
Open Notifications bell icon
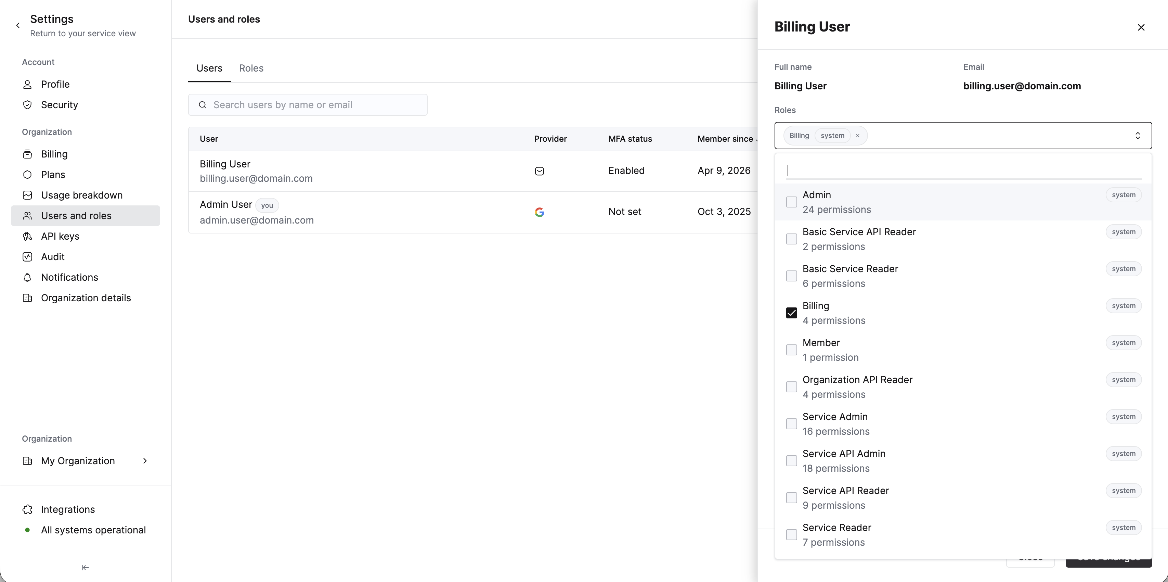point(27,277)
